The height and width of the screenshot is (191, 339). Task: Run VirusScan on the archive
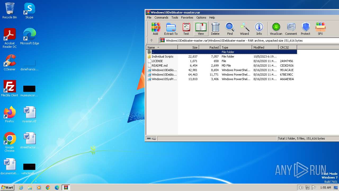276,29
